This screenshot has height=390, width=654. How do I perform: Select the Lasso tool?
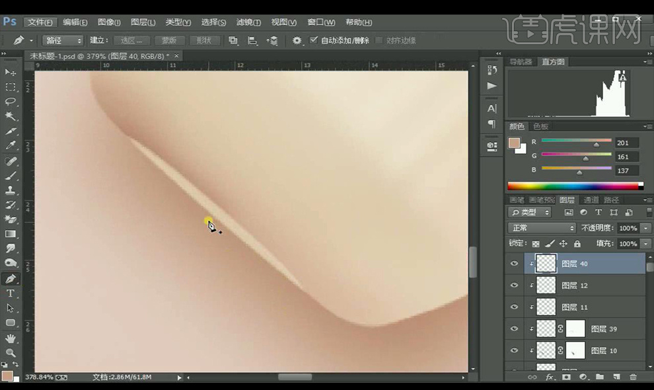[11, 102]
